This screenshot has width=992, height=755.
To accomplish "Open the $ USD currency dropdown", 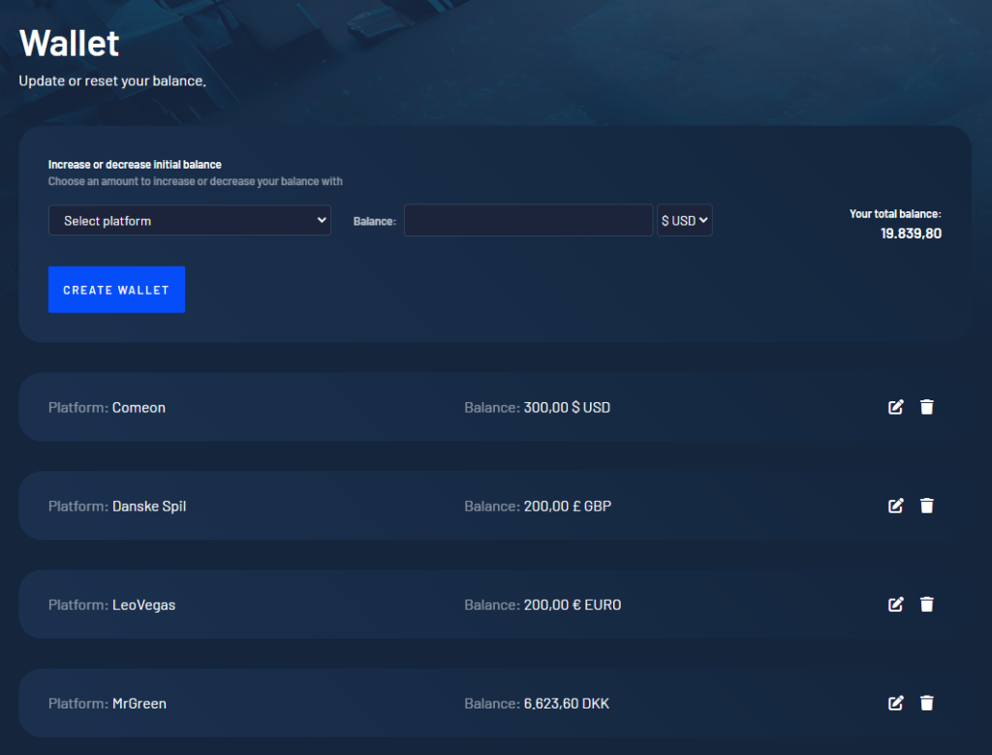I will point(685,220).
